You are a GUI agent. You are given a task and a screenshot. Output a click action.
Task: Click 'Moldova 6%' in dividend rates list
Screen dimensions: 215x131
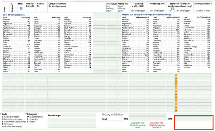point(166,49)
